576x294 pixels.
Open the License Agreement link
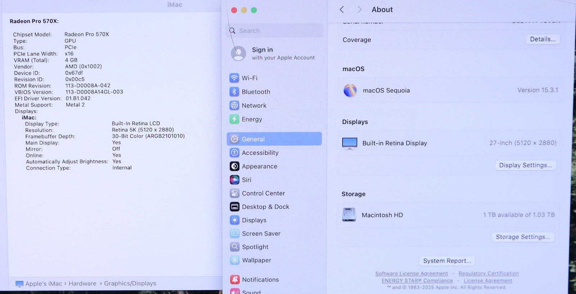pos(488,281)
